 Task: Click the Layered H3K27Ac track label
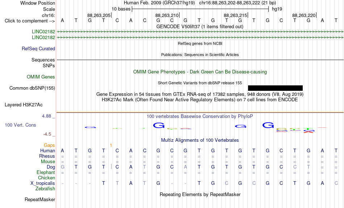(x=24, y=105)
